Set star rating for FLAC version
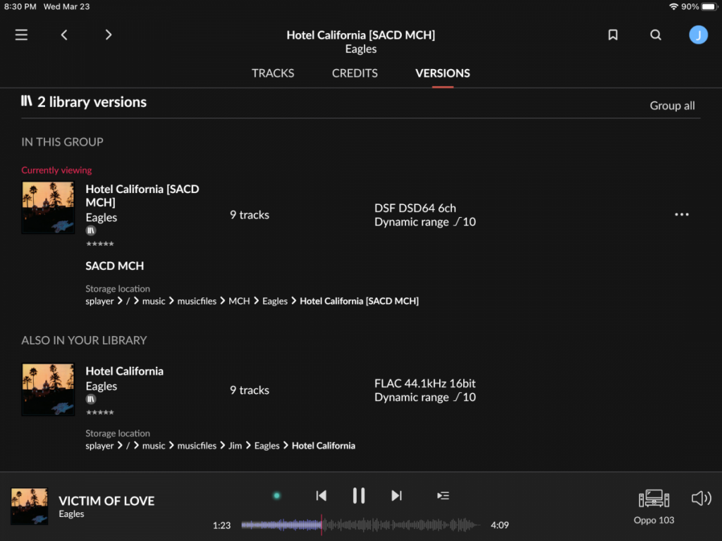The width and height of the screenshot is (722, 541). (x=100, y=413)
